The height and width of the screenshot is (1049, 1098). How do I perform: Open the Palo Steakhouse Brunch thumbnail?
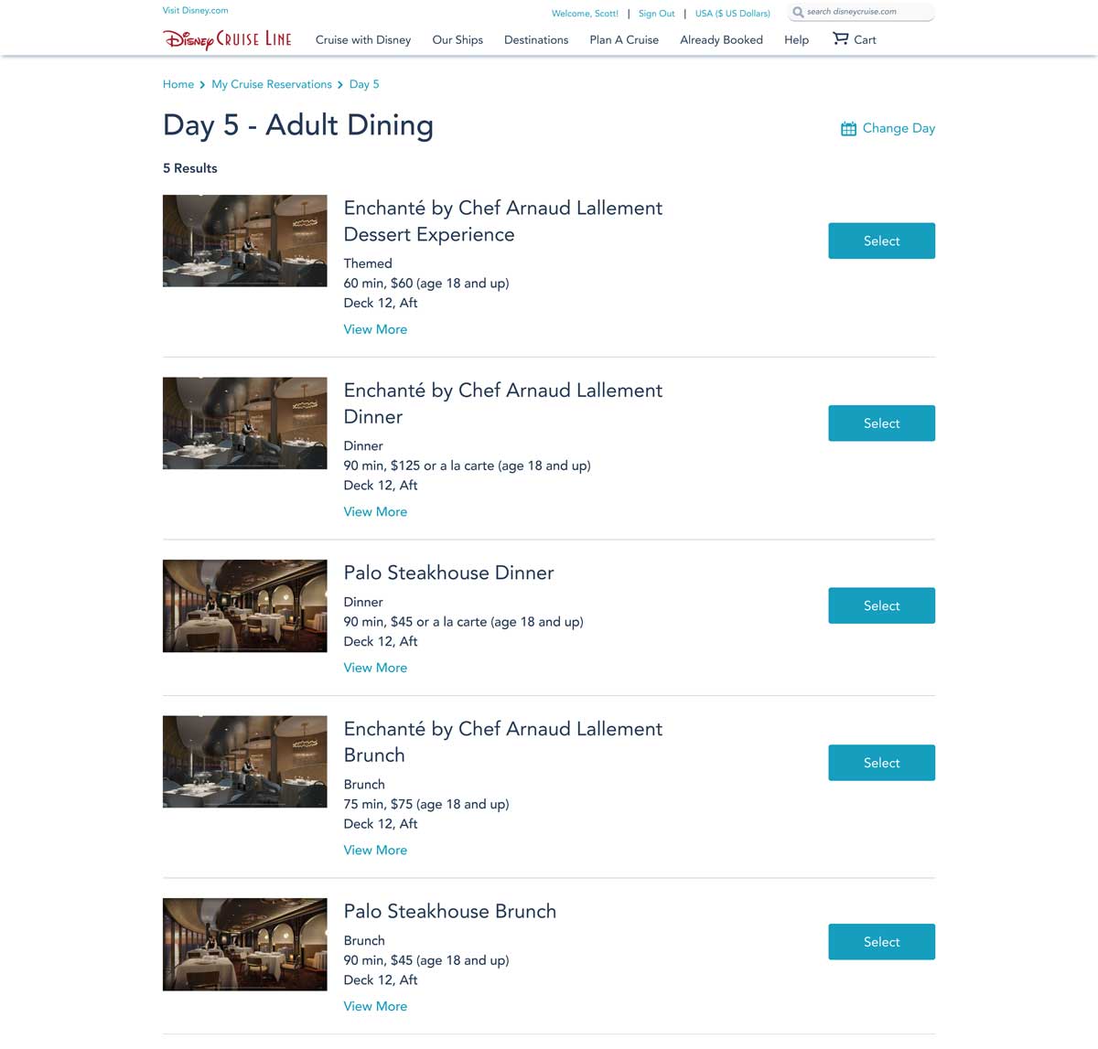pyautogui.click(x=244, y=945)
